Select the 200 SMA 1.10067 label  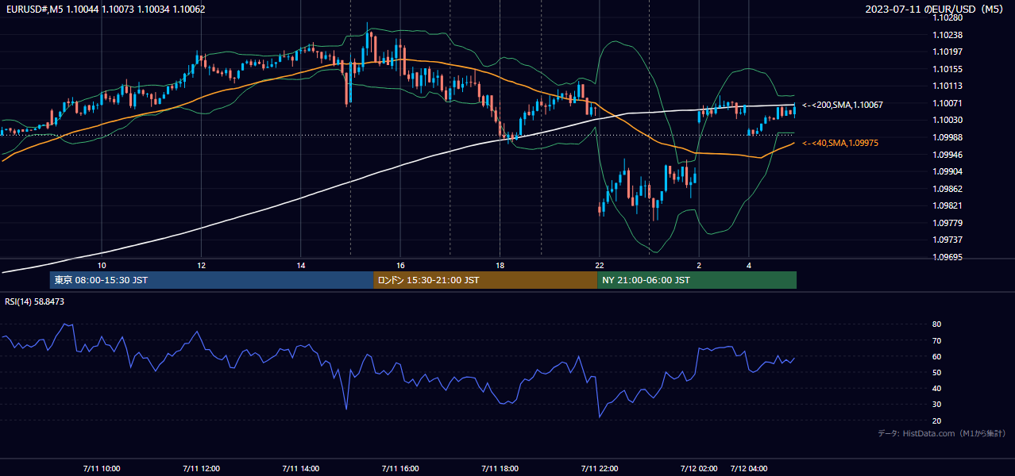click(x=843, y=105)
